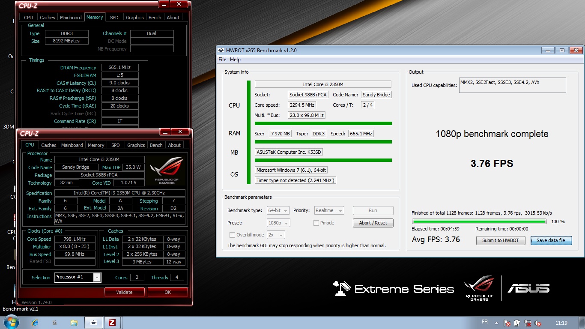Open About tab in upper CPU-Z window

(x=173, y=18)
